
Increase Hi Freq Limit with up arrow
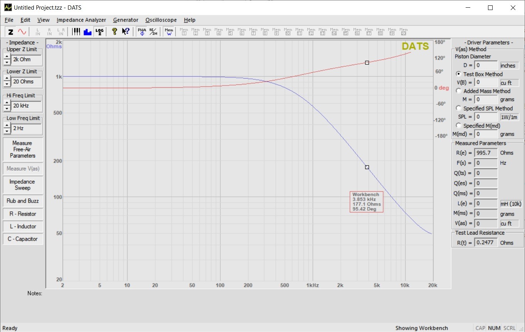point(7,103)
